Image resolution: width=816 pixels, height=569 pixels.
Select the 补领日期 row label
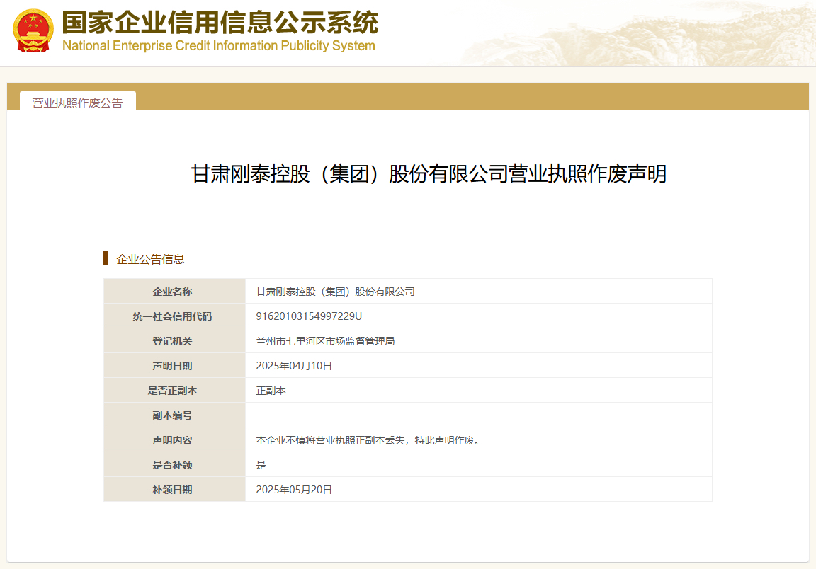click(x=172, y=490)
